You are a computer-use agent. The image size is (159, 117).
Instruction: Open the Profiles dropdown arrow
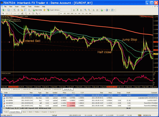point(11,10)
